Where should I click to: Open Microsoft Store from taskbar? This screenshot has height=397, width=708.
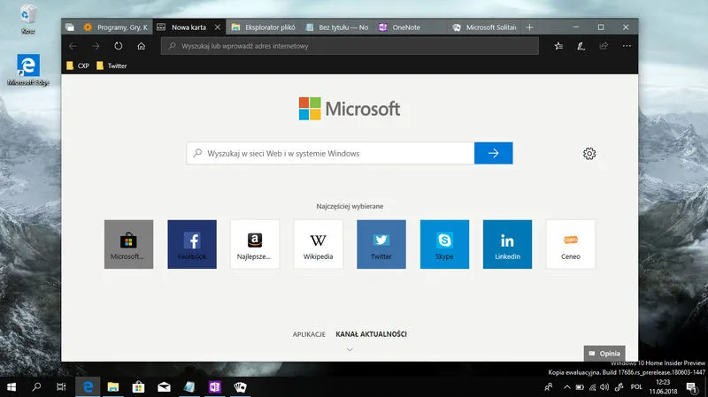[x=138, y=387]
